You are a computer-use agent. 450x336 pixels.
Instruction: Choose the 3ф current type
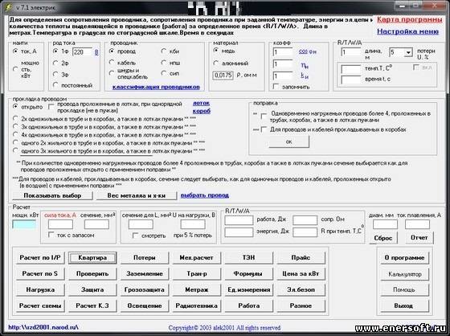pos(55,74)
